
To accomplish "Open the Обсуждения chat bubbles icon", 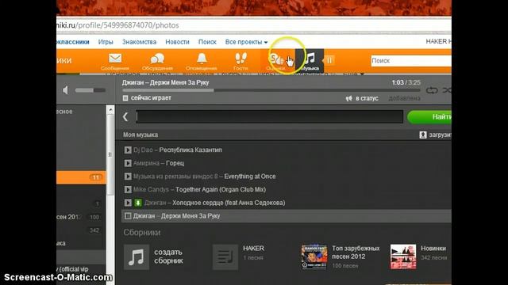I will point(157,61).
